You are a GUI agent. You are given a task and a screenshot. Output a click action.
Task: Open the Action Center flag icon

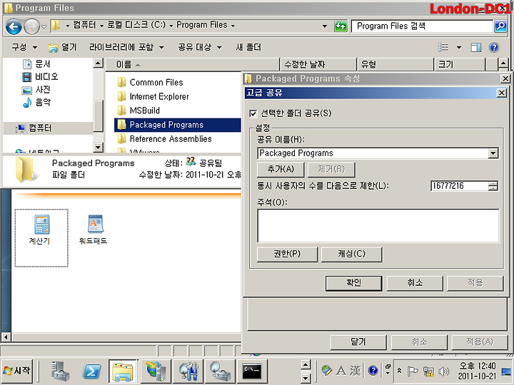point(413,371)
